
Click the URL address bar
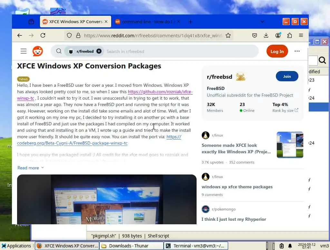[152, 35]
